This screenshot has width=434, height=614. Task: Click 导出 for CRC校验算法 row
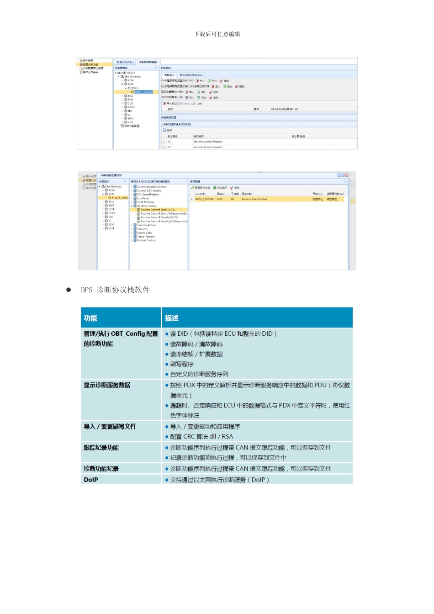point(202,97)
